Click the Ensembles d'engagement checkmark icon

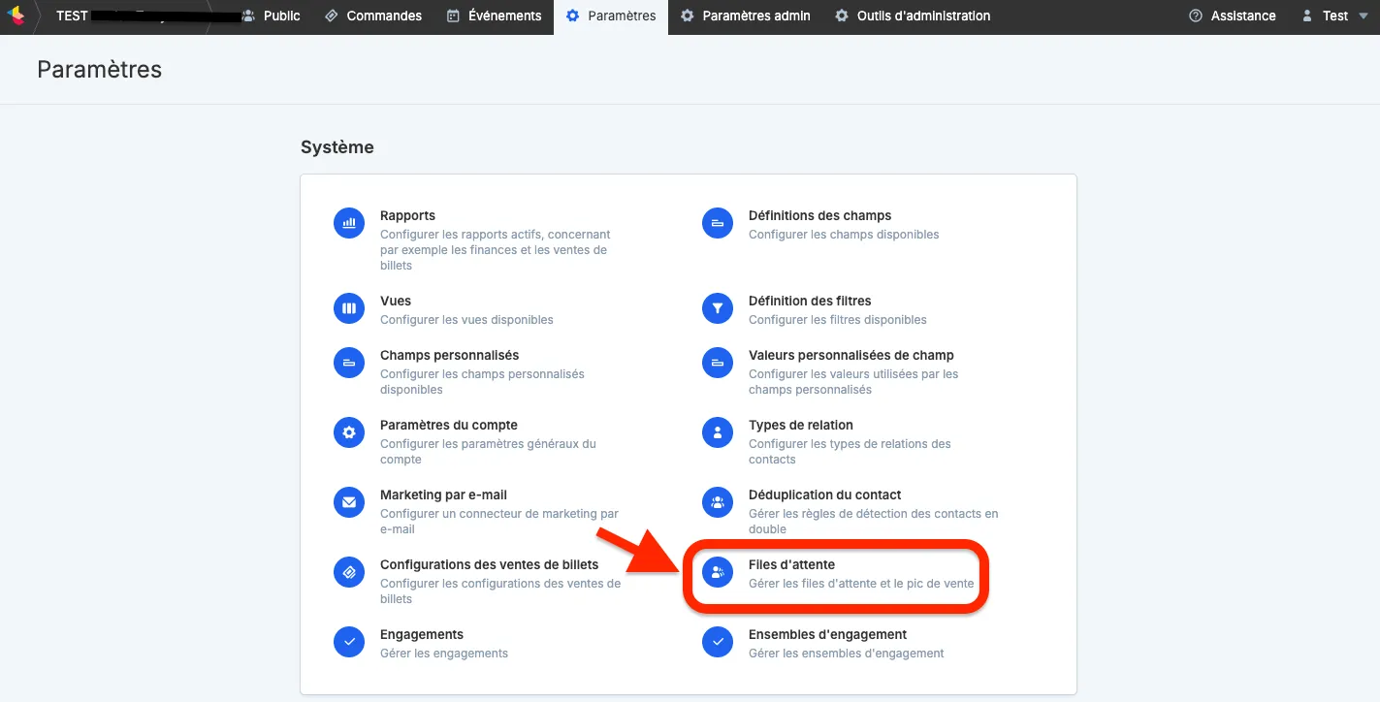click(718, 642)
